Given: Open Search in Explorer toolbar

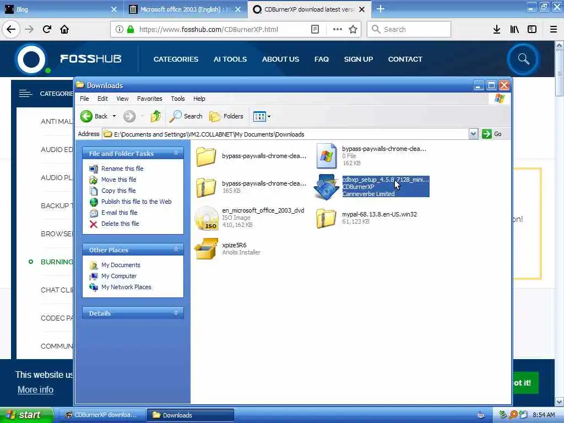Looking at the screenshot, I should point(186,116).
